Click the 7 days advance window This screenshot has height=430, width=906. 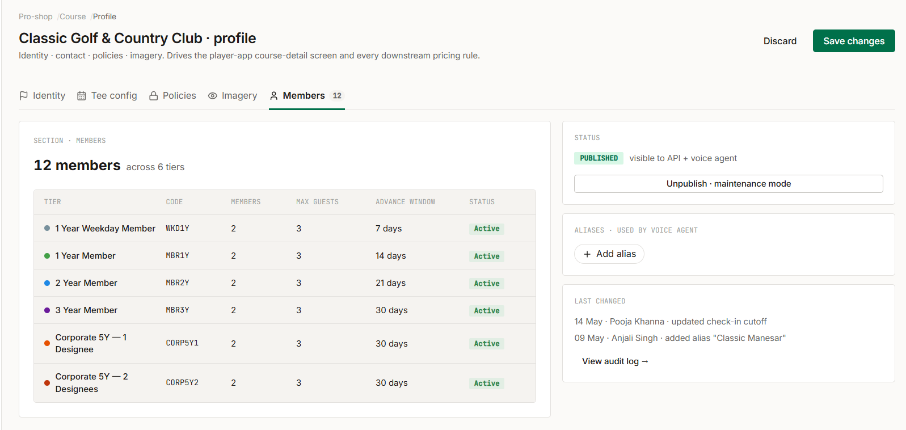[x=389, y=229]
